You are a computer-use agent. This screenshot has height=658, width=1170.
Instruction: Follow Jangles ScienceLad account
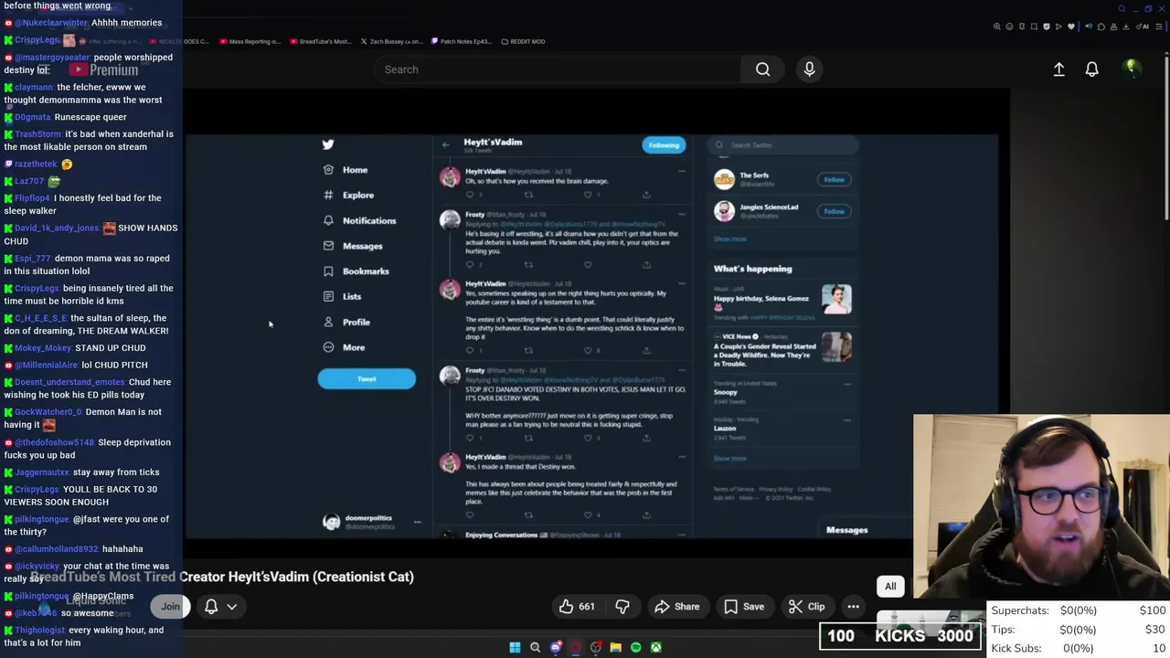834,211
